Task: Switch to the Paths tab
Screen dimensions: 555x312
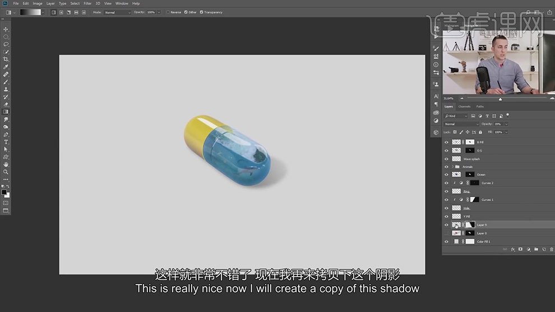Action: (480, 106)
